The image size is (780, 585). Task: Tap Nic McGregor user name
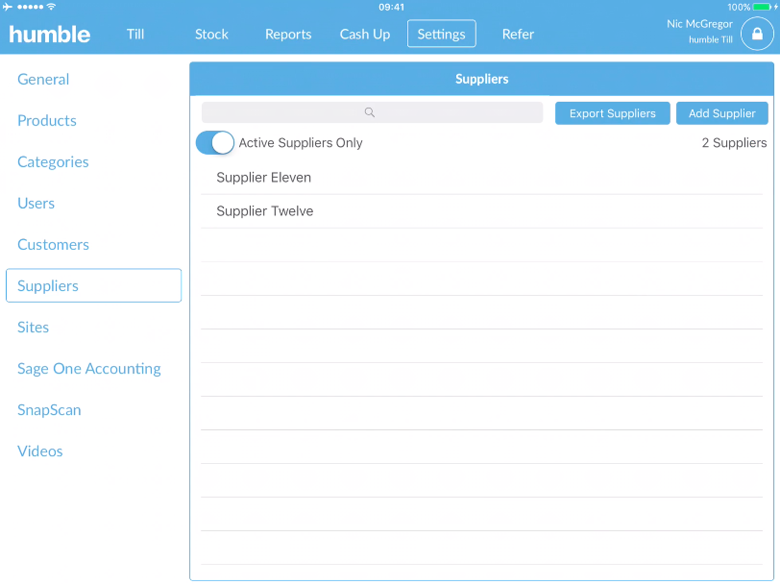pyautogui.click(x=699, y=24)
